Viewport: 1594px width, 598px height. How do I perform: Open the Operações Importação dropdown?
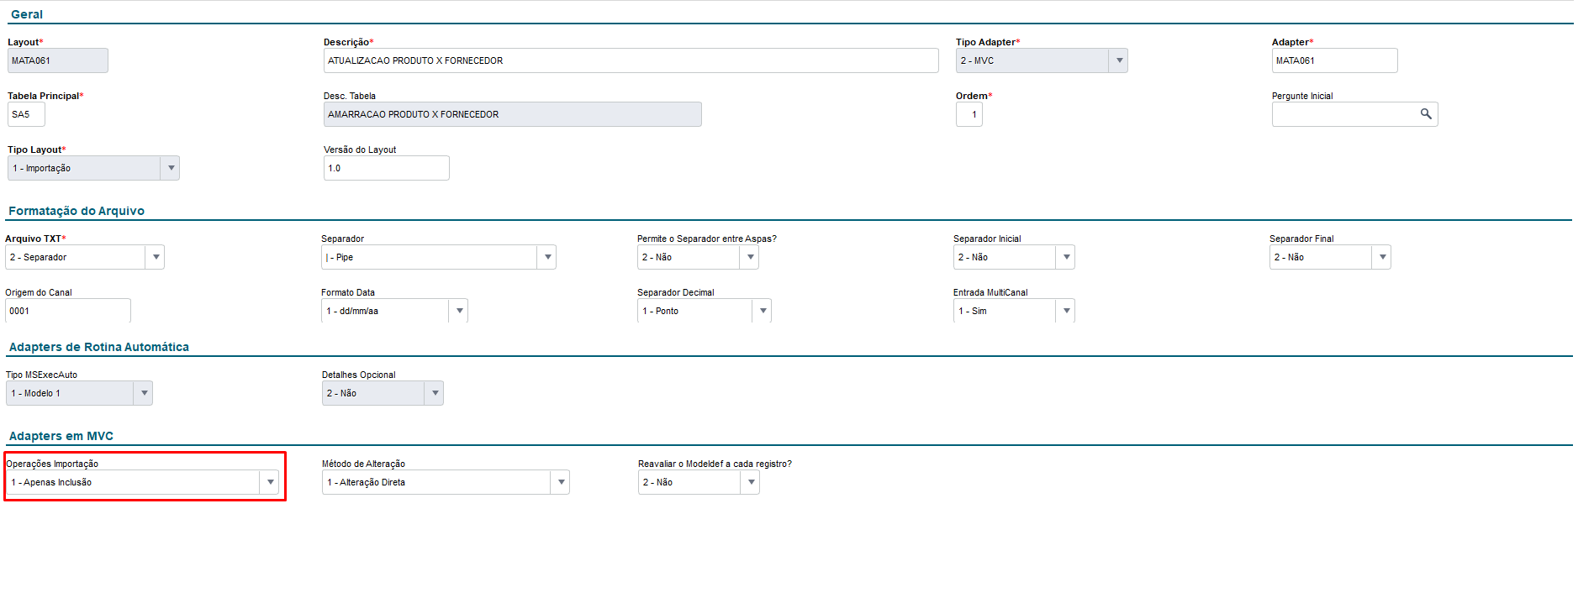tap(270, 482)
